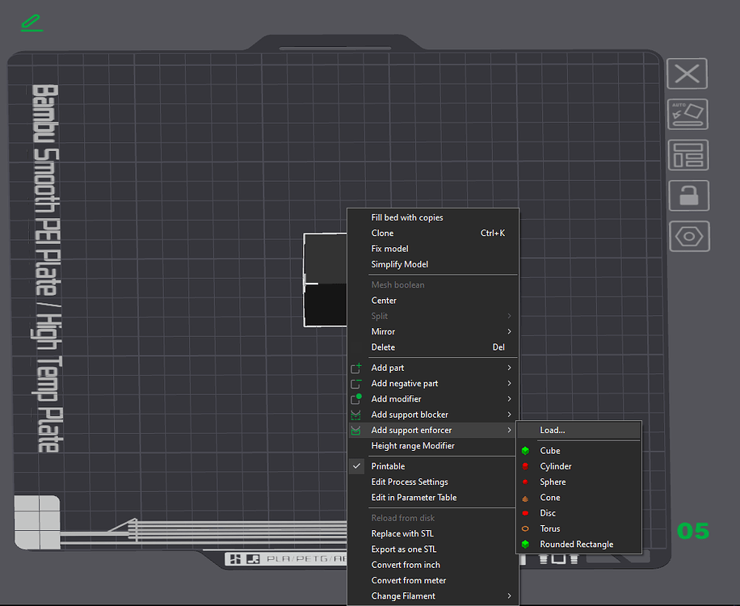The height and width of the screenshot is (606, 740).
Task: Expand the Mirror submenu arrow
Action: point(509,331)
